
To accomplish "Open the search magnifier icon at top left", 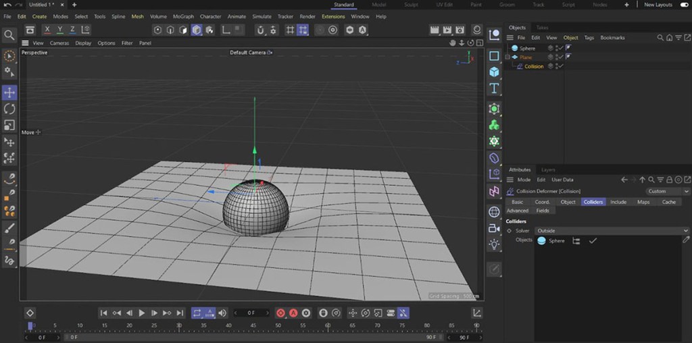I will click(x=9, y=35).
